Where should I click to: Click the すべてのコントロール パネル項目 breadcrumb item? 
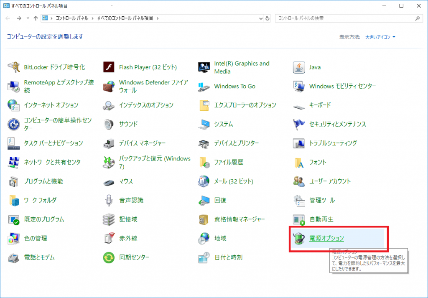point(125,18)
